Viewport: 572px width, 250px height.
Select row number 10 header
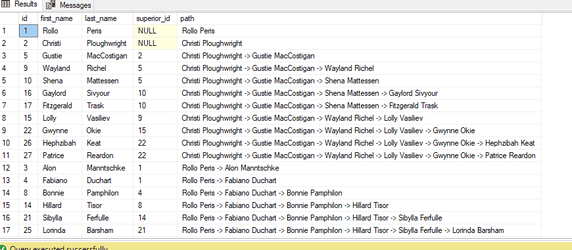[9, 143]
